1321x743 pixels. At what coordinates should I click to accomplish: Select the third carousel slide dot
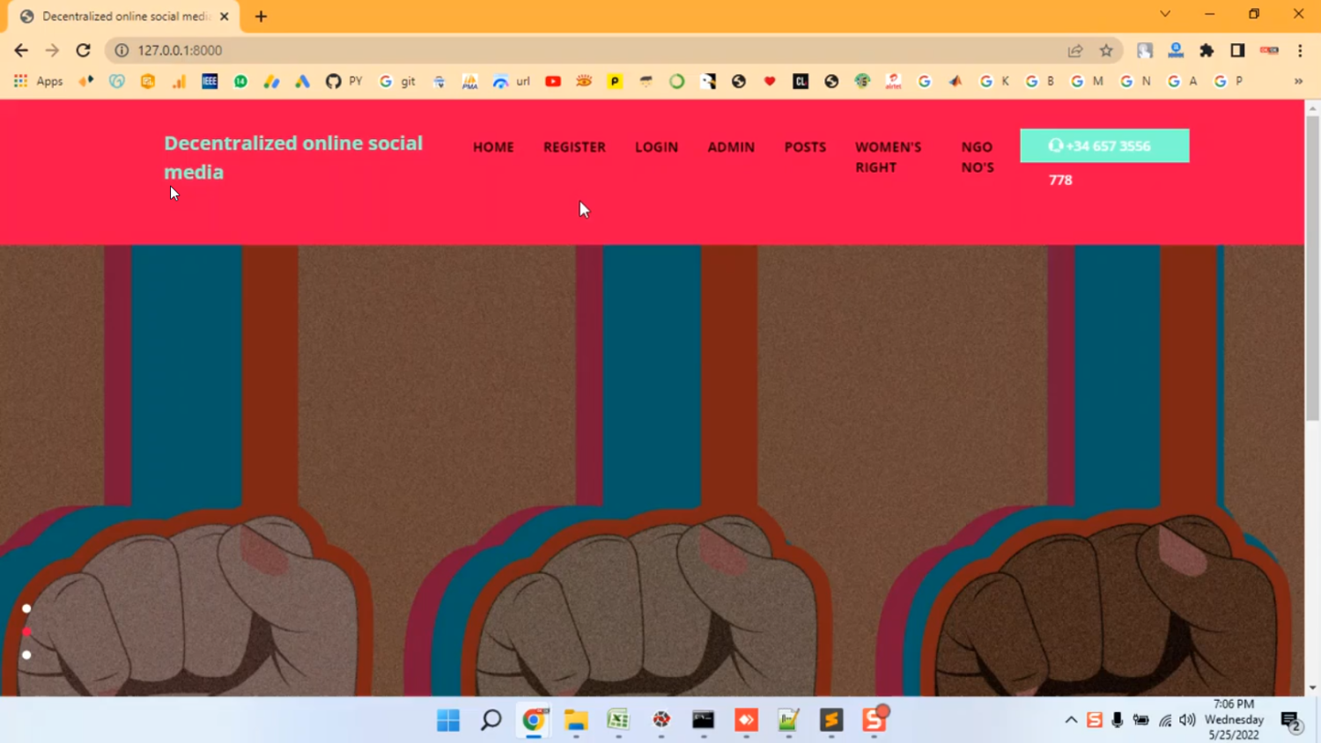click(x=26, y=655)
